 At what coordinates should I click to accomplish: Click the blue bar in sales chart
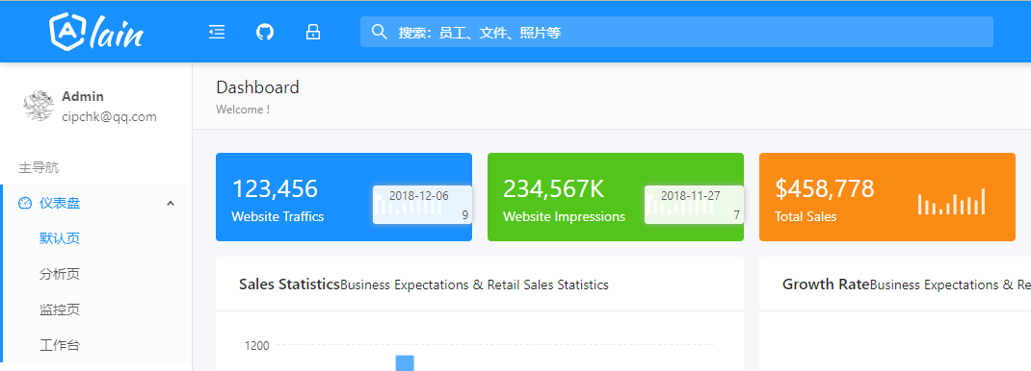click(x=405, y=363)
